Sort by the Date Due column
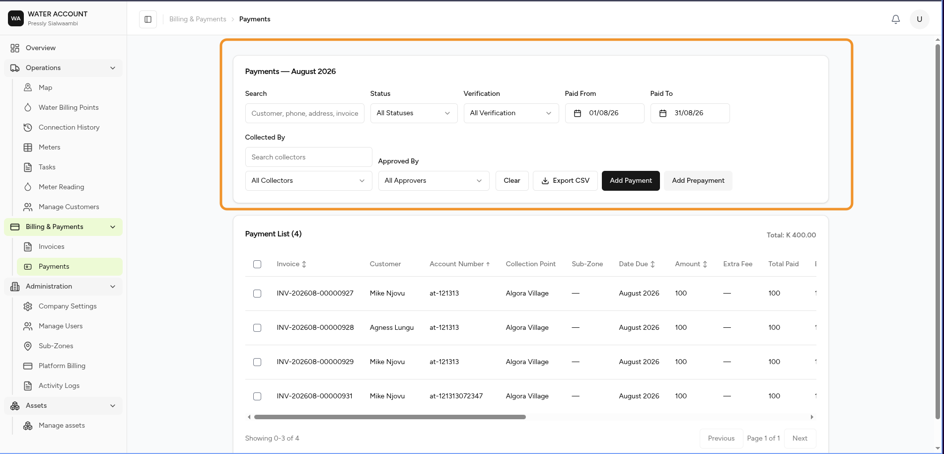This screenshot has width=944, height=454. tap(637, 264)
